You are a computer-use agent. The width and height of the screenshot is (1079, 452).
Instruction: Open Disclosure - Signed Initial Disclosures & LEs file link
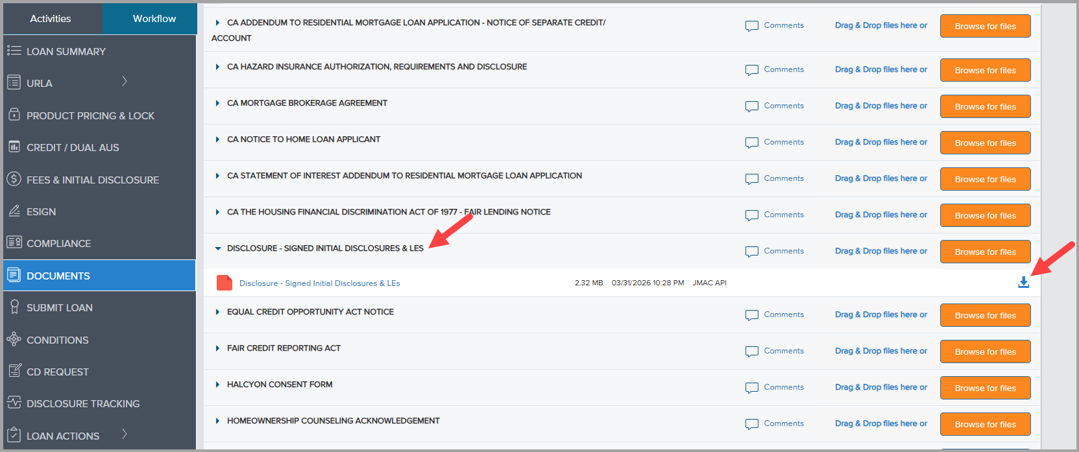pos(319,283)
